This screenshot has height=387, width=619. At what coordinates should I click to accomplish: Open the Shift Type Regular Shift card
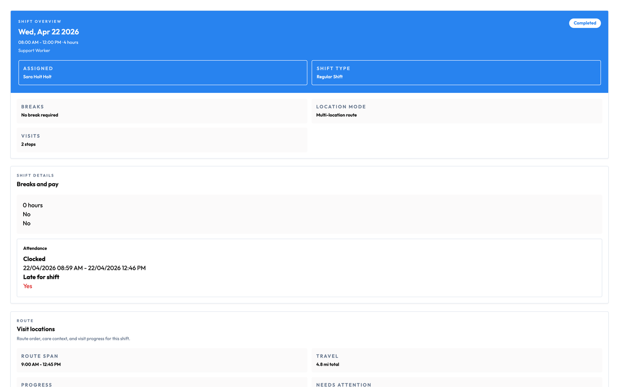tap(456, 73)
